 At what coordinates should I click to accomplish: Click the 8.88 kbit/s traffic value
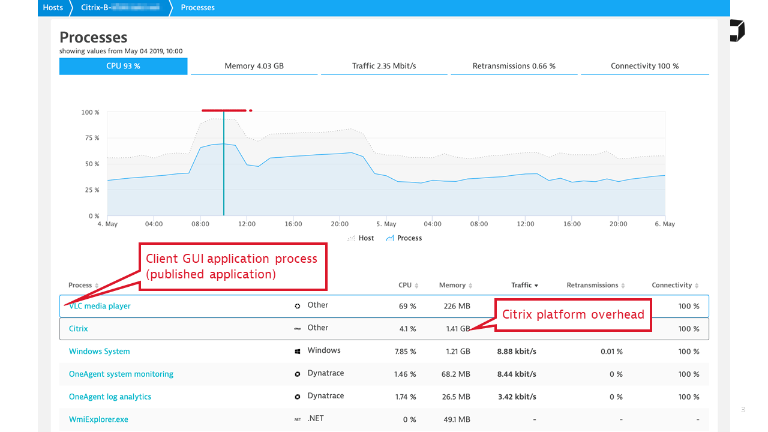(x=517, y=352)
